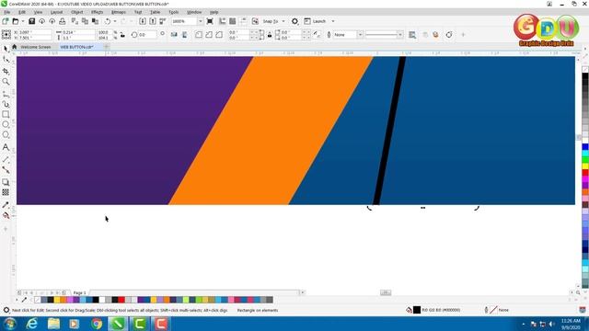Click the Undo arrow
The height and width of the screenshot is (331, 589).
pos(108,21)
